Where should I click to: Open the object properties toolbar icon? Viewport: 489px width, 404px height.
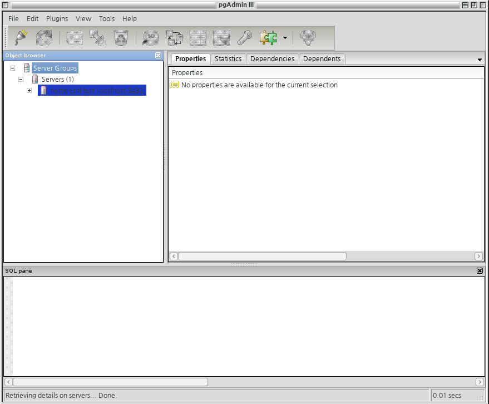(74, 38)
